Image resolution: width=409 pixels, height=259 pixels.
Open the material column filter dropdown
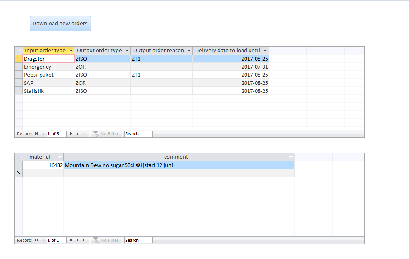tap(60, 157)
